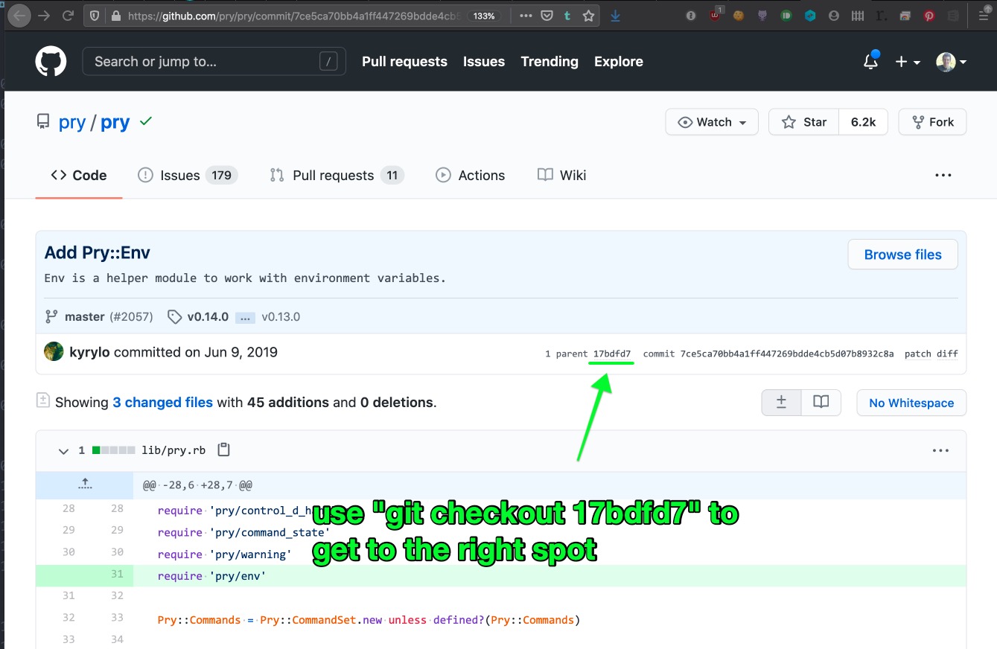
Task: Open the Firefox downloads arrow
Action: tap(615, 16)
